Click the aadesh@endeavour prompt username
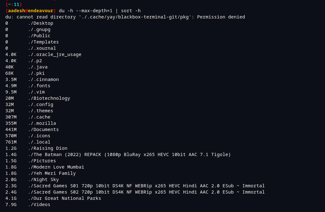The image size is (325, 212). pos(31,11)
